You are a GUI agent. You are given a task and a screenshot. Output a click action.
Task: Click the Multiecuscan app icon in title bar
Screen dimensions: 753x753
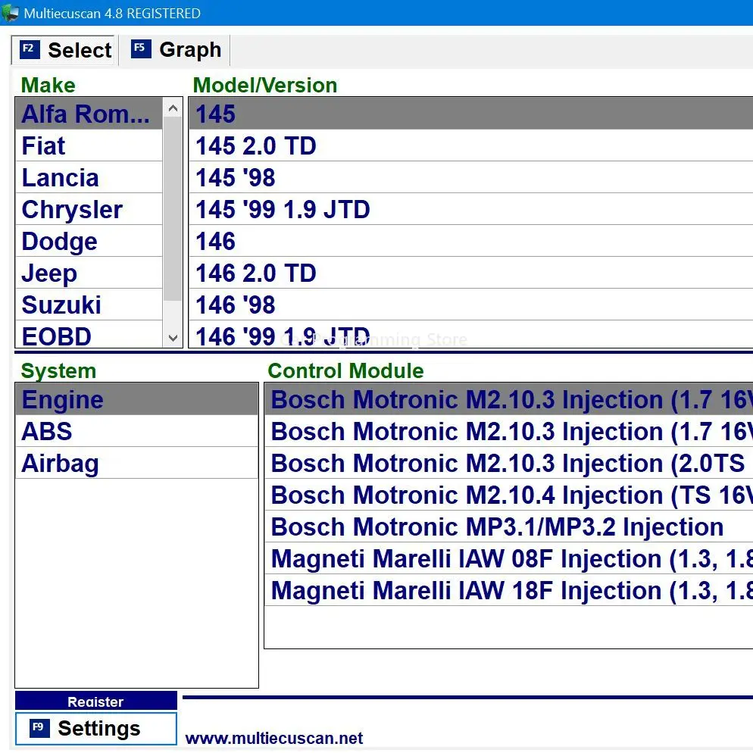pyautogui.click(x=9, y=13)
